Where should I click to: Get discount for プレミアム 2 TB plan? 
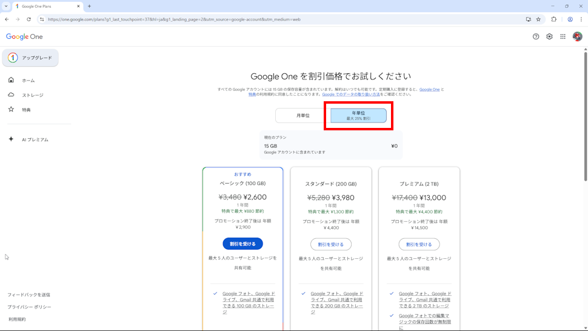pos(419,244)
